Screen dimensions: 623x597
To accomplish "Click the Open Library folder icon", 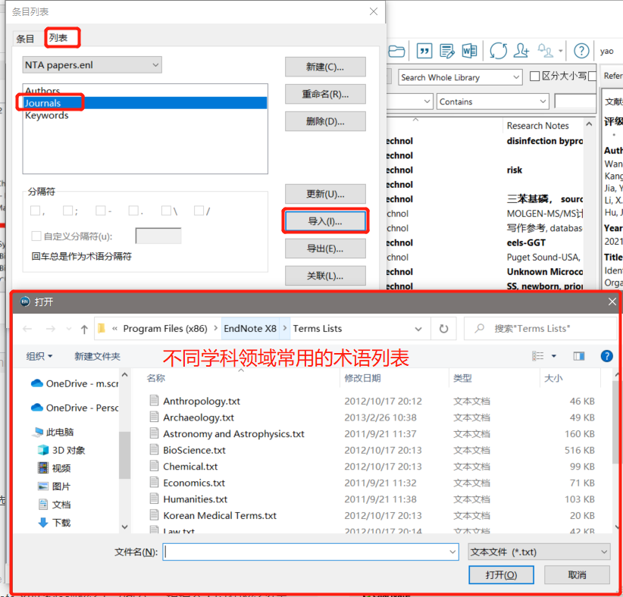I will tap(396, 50).
